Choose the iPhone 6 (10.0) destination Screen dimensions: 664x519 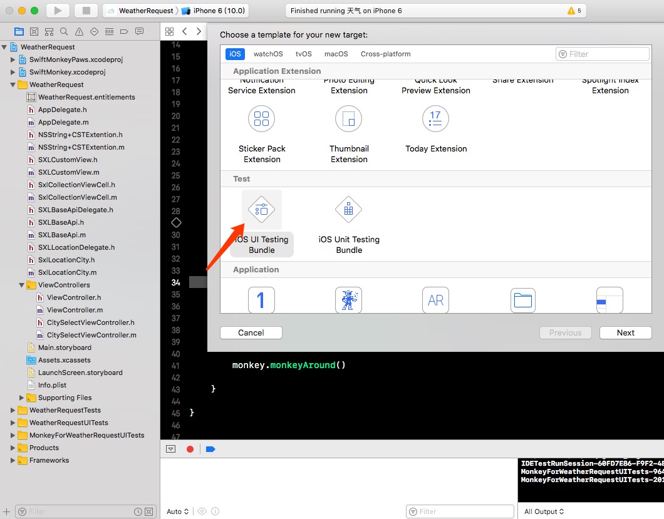point(214,11)
